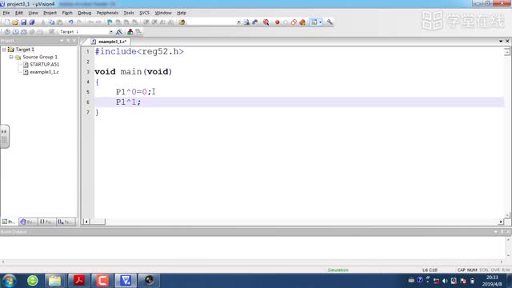512x288 pixels.
Task: Select example3_1.c in the project tree
Action: point(45,72)
